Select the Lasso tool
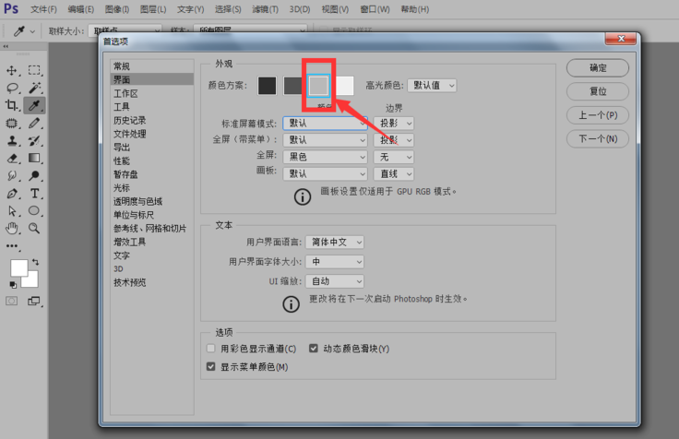 [12, 89]
